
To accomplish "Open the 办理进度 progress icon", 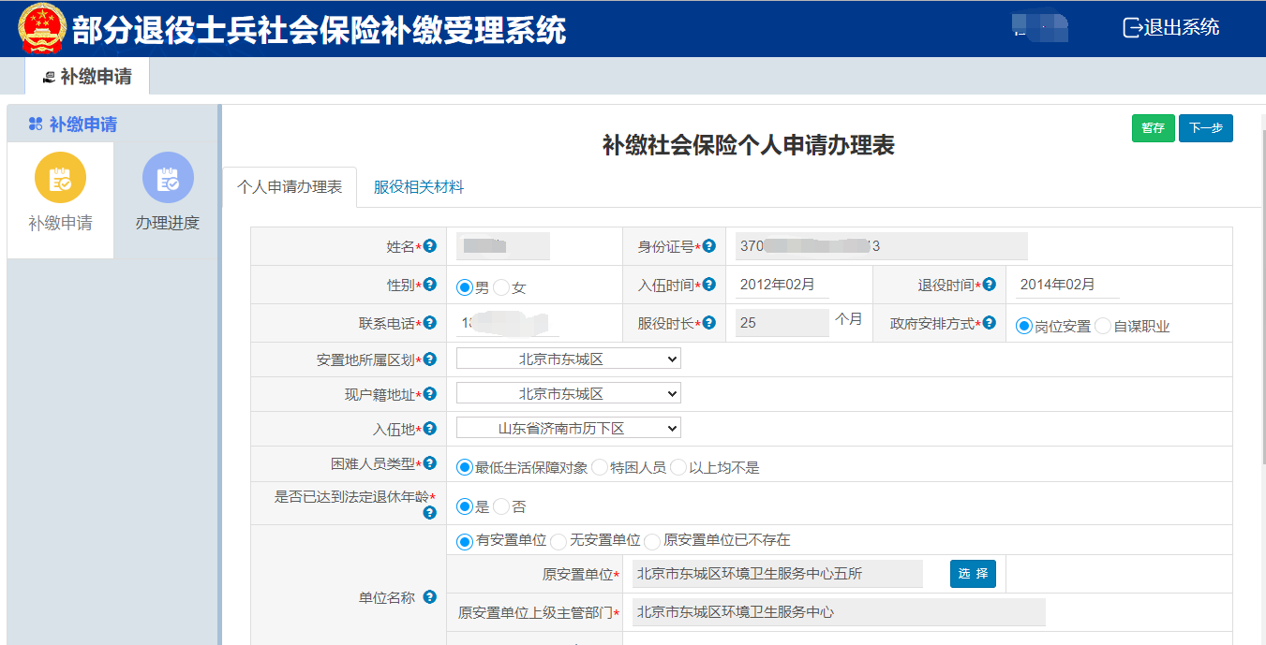I will click(x=168, y=178).
